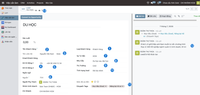Click Email Khách Hàng field
Viewport: 200px width, 95px height.
point(56,58)
